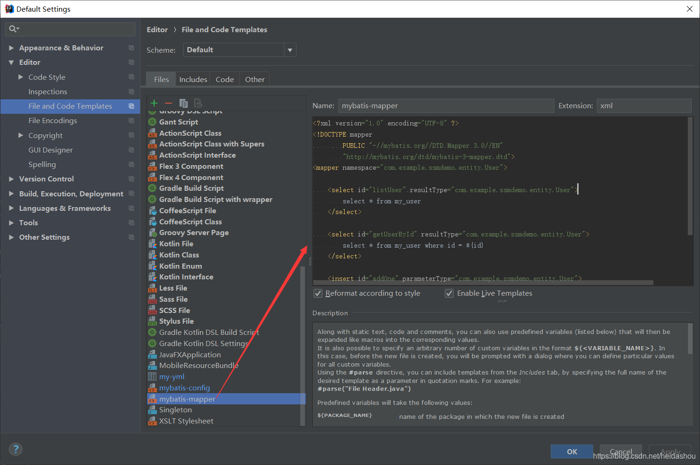The height and width of the screenshot is (465, 700).
Task: Expand Languages & Frameworks node
Action: (11, 208)
